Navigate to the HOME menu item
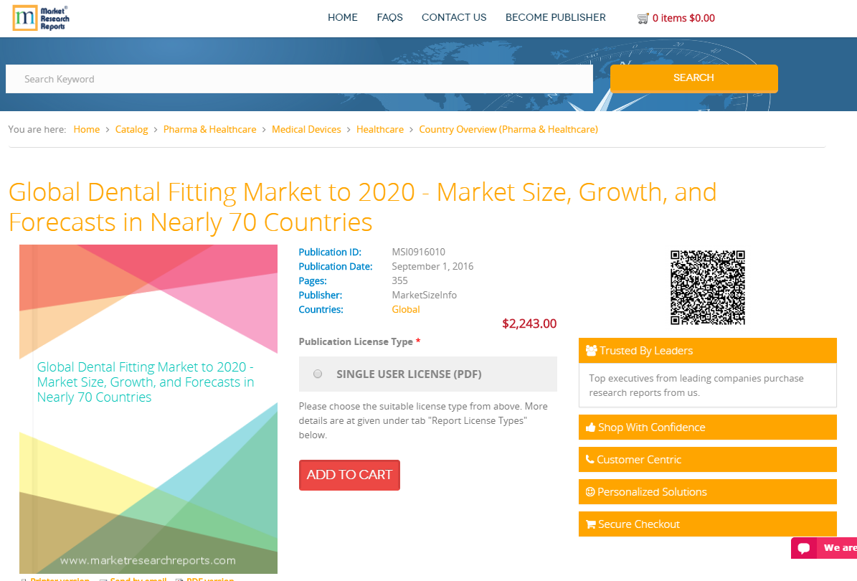The width and height of the screenshot is (857, 581). pos(342,17)
